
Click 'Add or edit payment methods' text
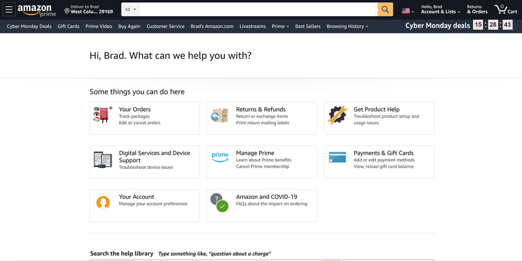pyautogui.click(x=384, y=160)
